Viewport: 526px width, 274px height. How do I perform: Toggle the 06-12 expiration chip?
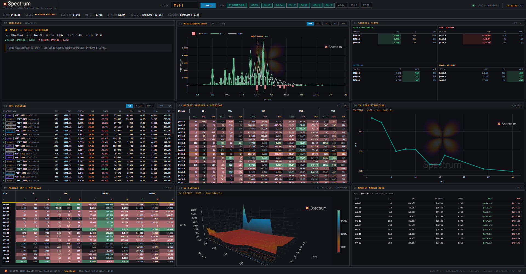click(x=304, y=5)
